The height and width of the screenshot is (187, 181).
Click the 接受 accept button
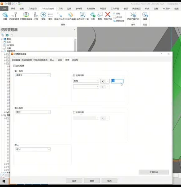pos(92,181)
